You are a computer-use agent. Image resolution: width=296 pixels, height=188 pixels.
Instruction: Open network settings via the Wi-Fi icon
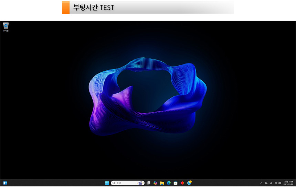[x=276, y=183]
